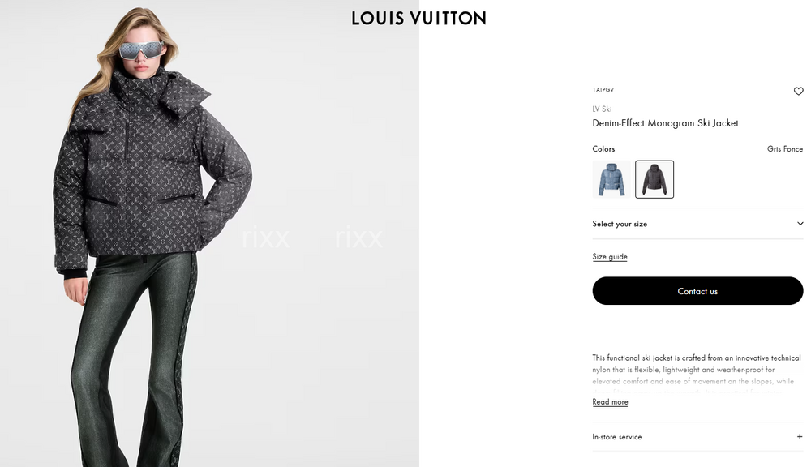This screenshot has width=811, height=467.
Task: Select the dark grey jacket color thumbnail
Action: pyautogui.click(x=654, y=179)
